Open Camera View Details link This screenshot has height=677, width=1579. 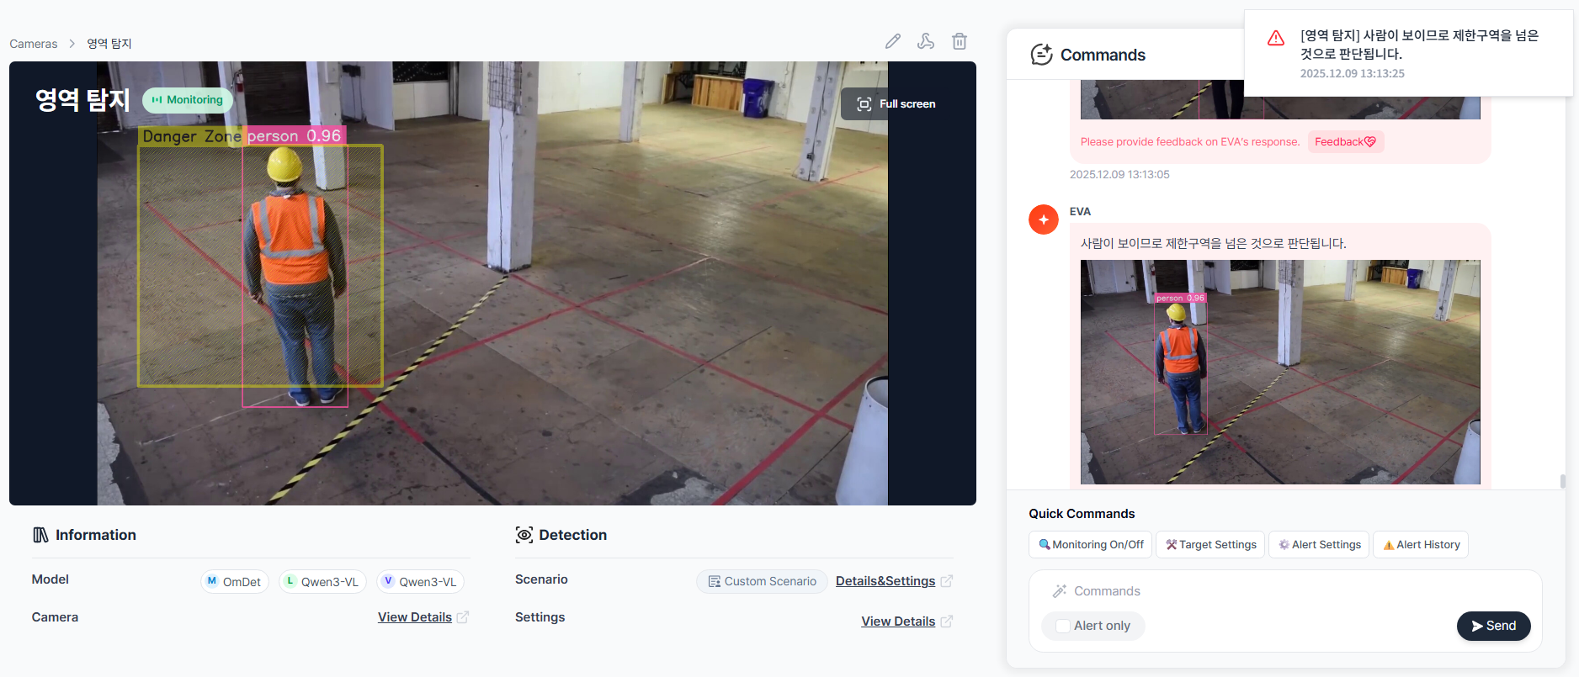click(x=415, y=617)
